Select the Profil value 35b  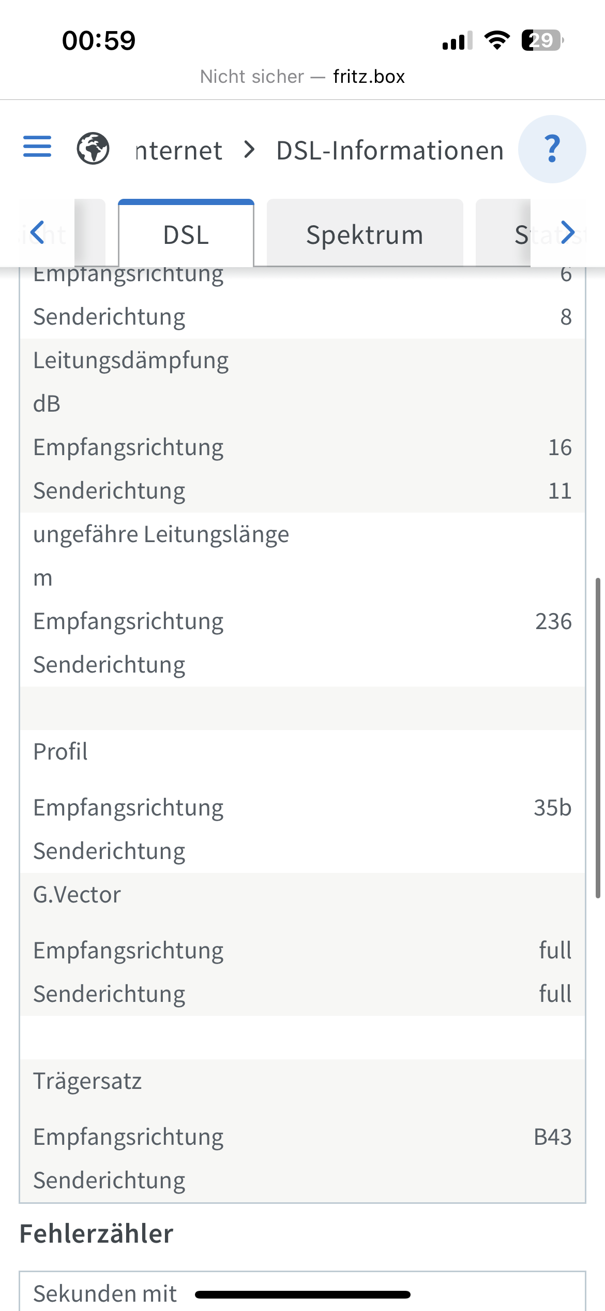point(552,808)
